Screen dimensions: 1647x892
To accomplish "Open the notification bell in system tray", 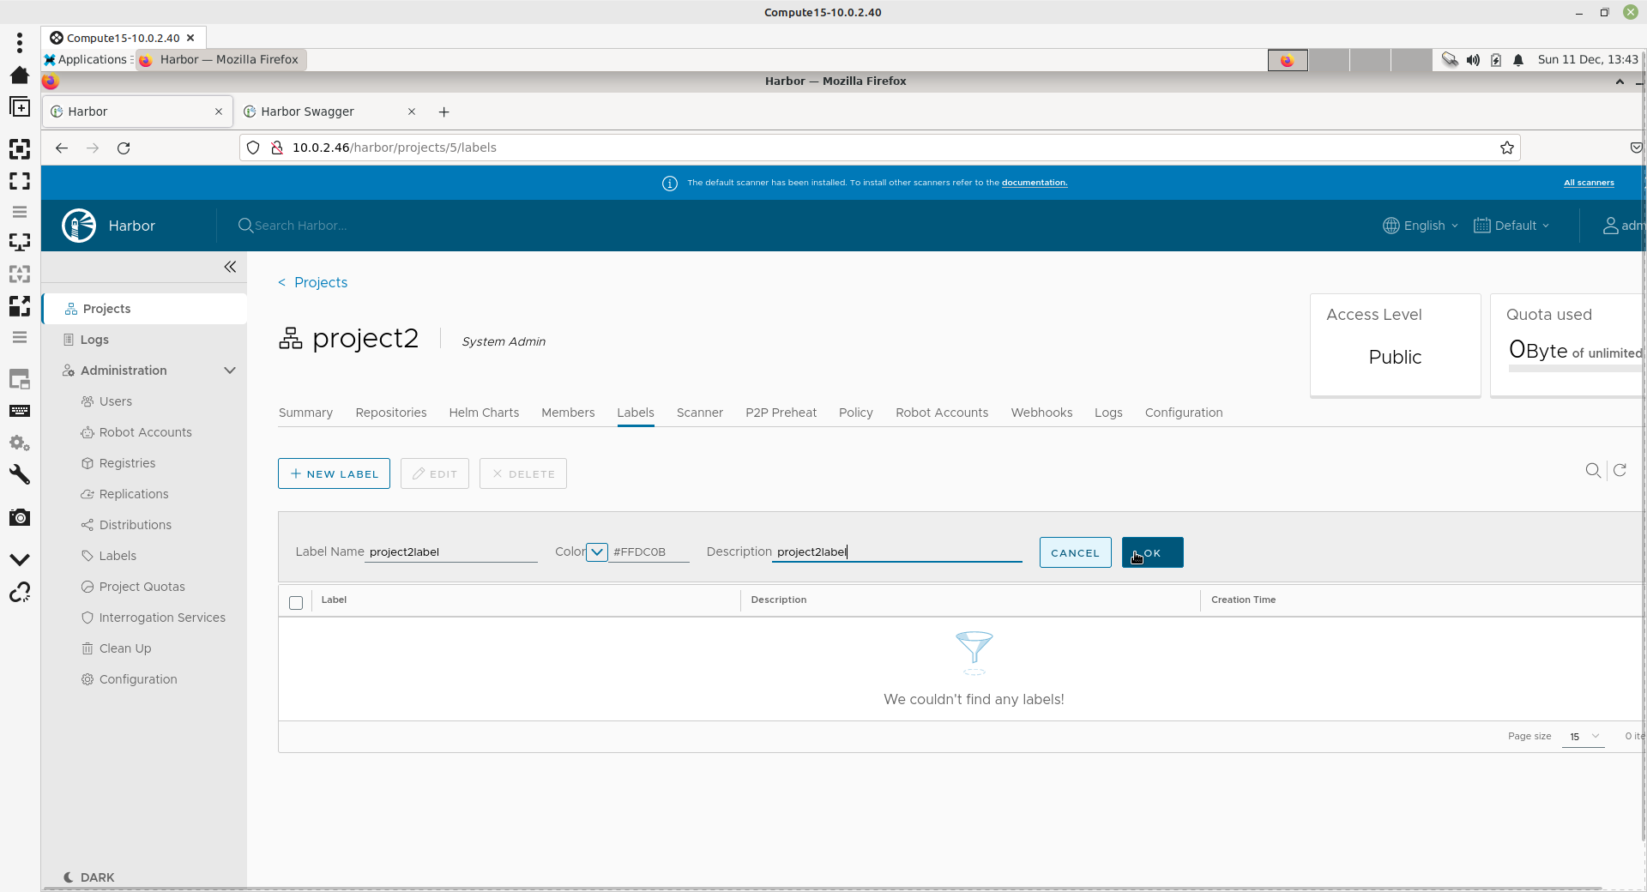I will pyautogui.click(x=1518, y=60).
